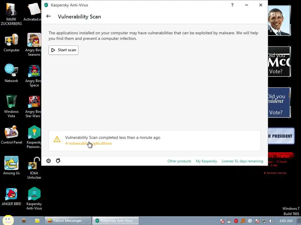Select MARK ZUCKERBERG desktop icon

point(11,15)
